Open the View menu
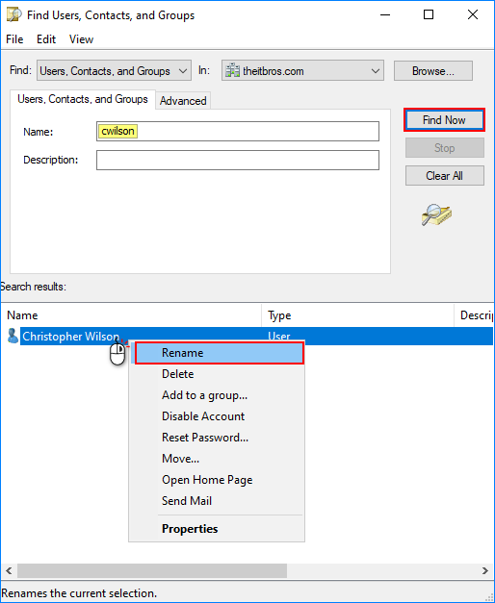The height and width of the screenshot is (603, 495). pos(81,39)
